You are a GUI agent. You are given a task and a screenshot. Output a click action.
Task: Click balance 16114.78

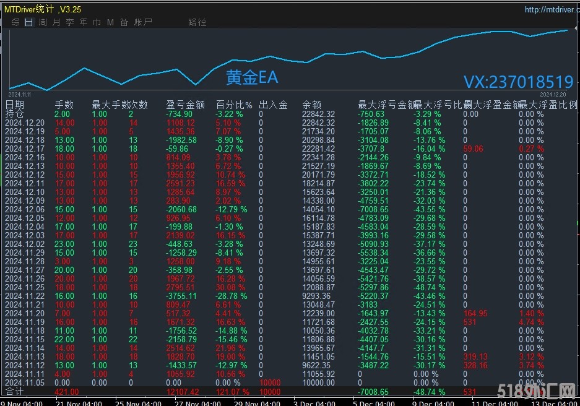point(318,218)
